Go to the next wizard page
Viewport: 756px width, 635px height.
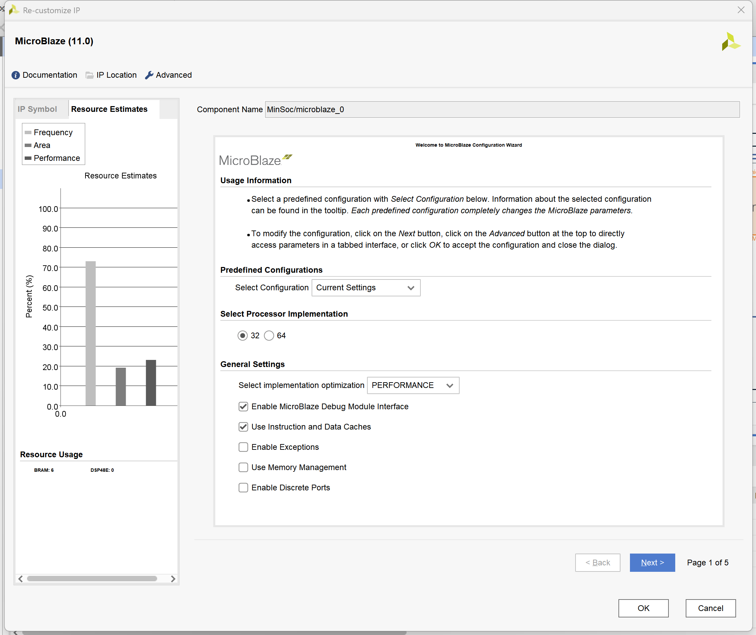click(652, 562)
